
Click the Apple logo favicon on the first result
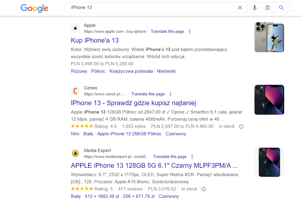[x=75, y=28]
